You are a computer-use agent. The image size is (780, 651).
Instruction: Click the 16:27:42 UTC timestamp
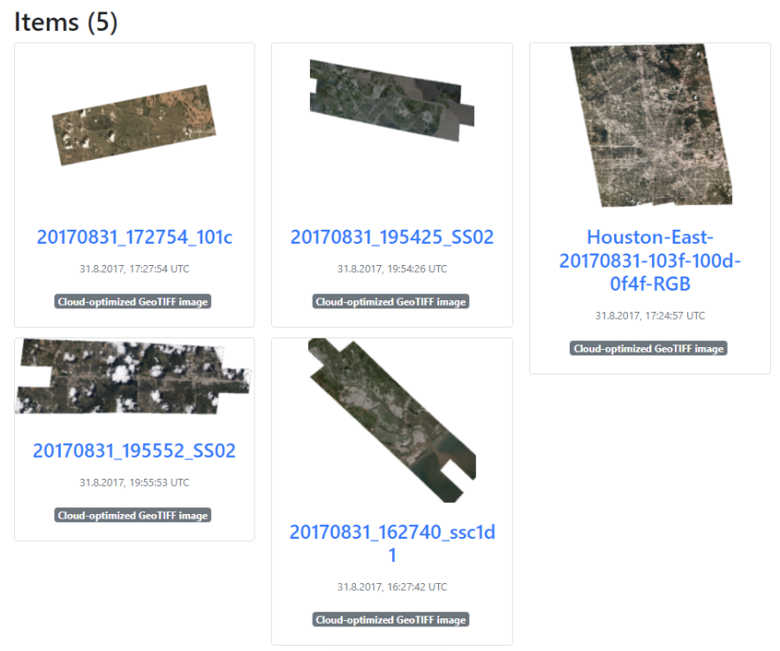point(391,587)
